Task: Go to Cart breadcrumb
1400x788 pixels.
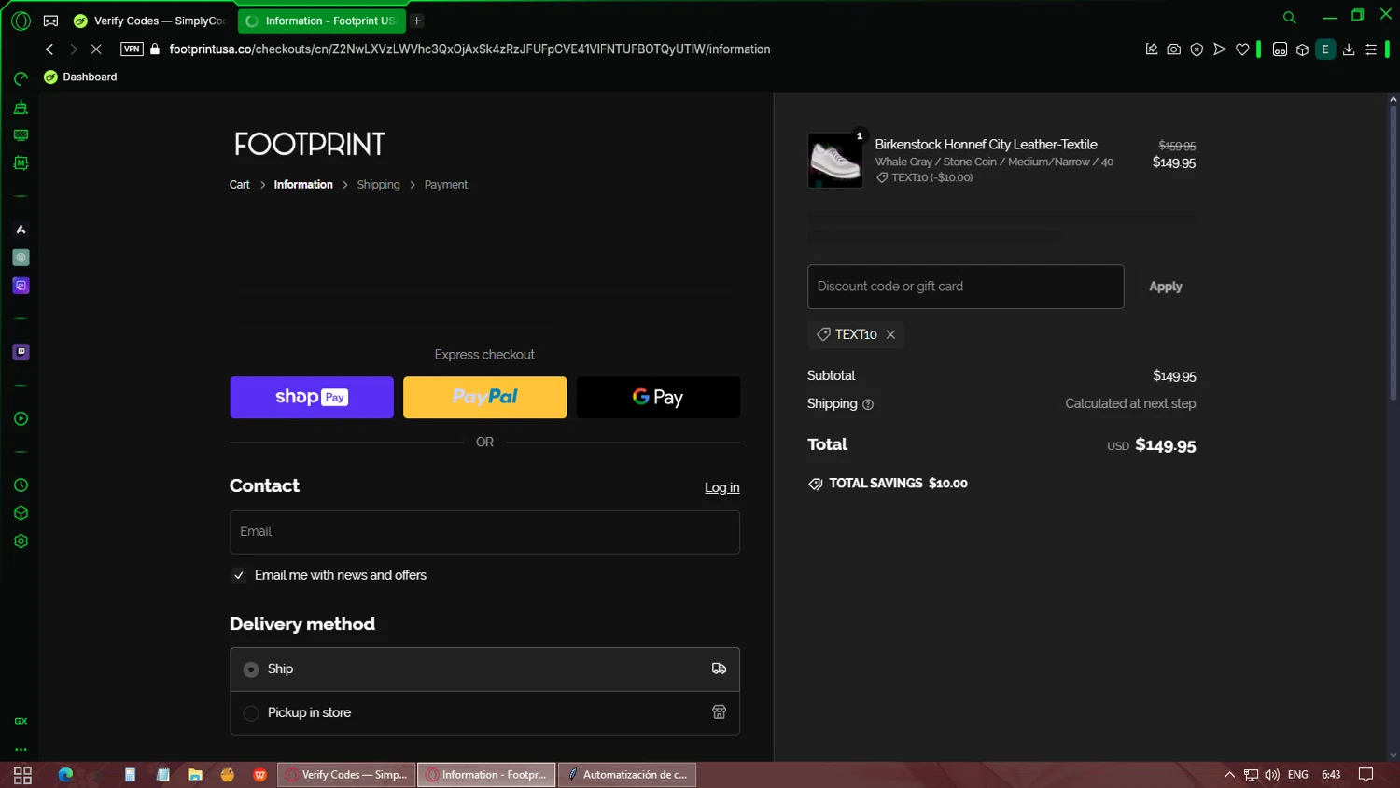Action: (x=239, y=185)
